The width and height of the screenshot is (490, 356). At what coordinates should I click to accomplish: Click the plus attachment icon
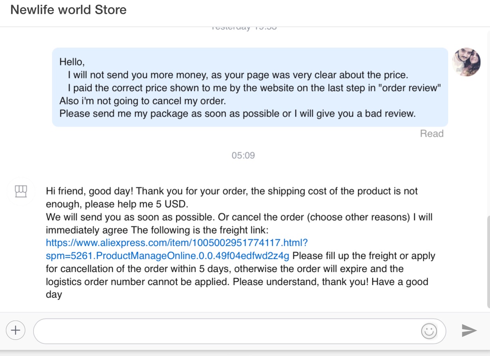tap(16, 330)
